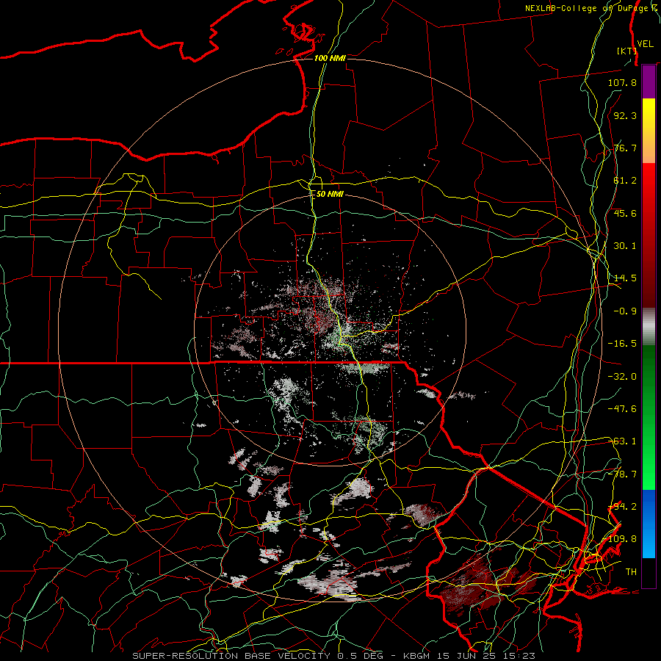This screenshot has height=661, width=661.
Task: Click the '-47.6' velocity scale value
Action: 622,409
